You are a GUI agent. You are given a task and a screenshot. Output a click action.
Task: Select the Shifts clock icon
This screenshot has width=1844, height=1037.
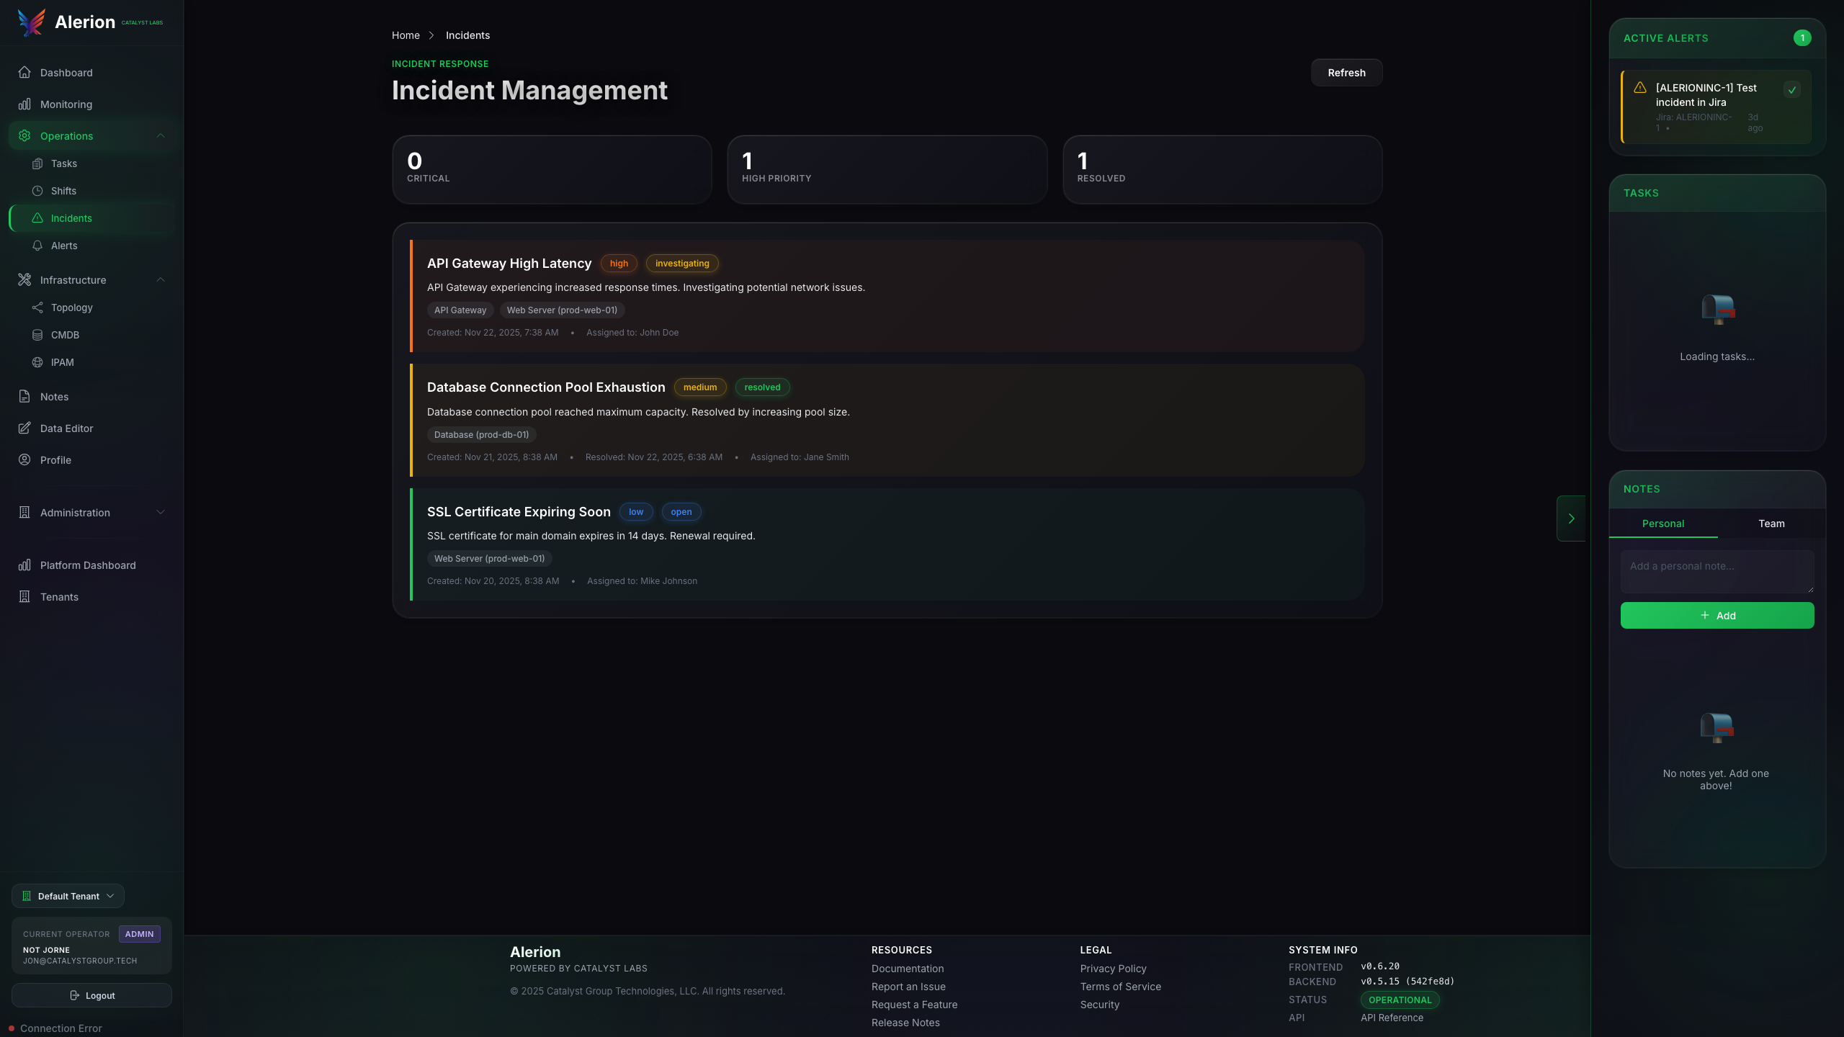pos(37,191)
